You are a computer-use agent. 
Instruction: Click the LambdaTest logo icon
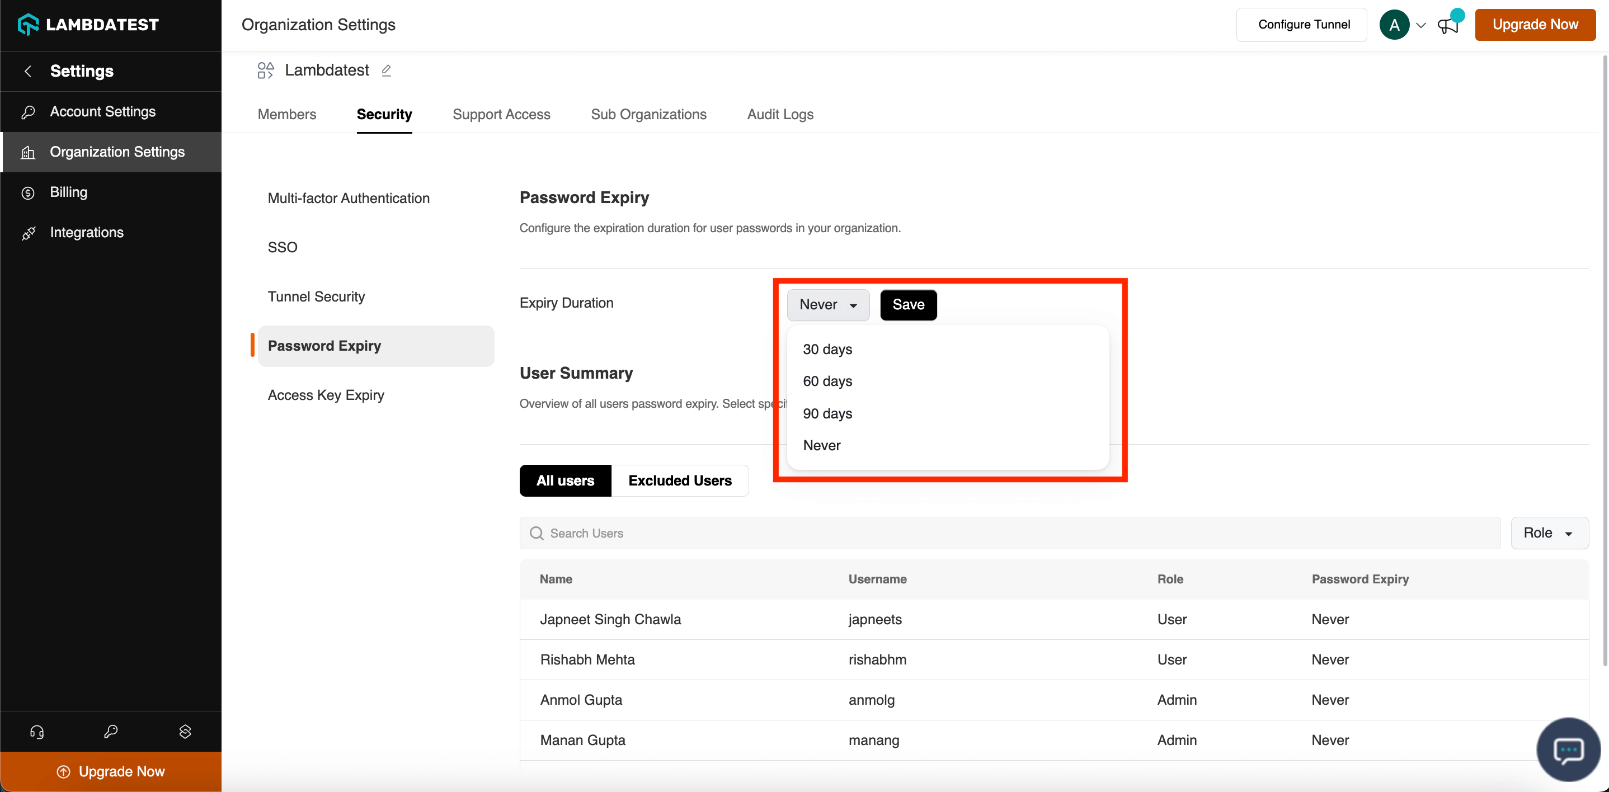point(28,25)
